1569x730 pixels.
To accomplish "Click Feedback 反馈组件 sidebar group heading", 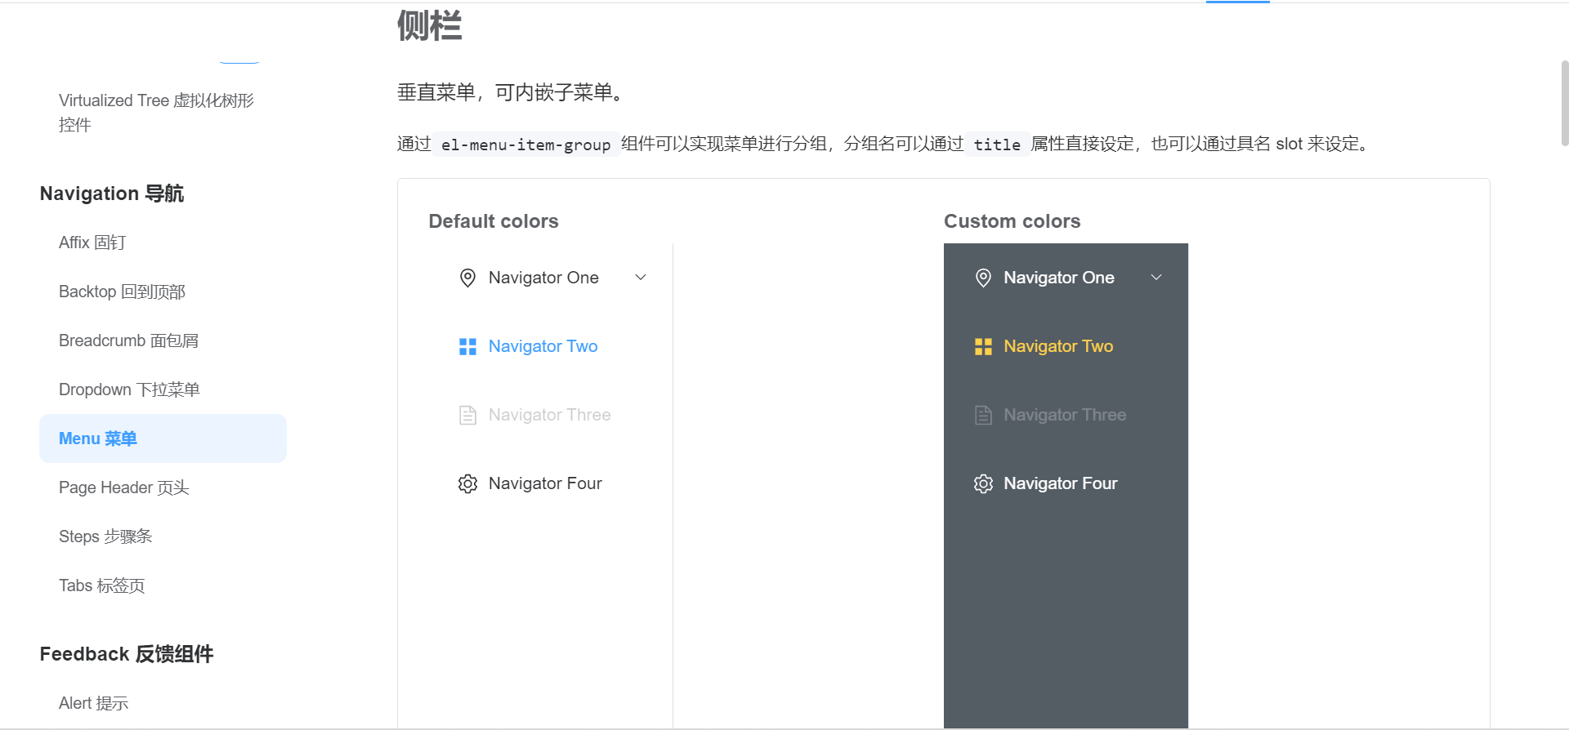I will click(x=127, y=654).
